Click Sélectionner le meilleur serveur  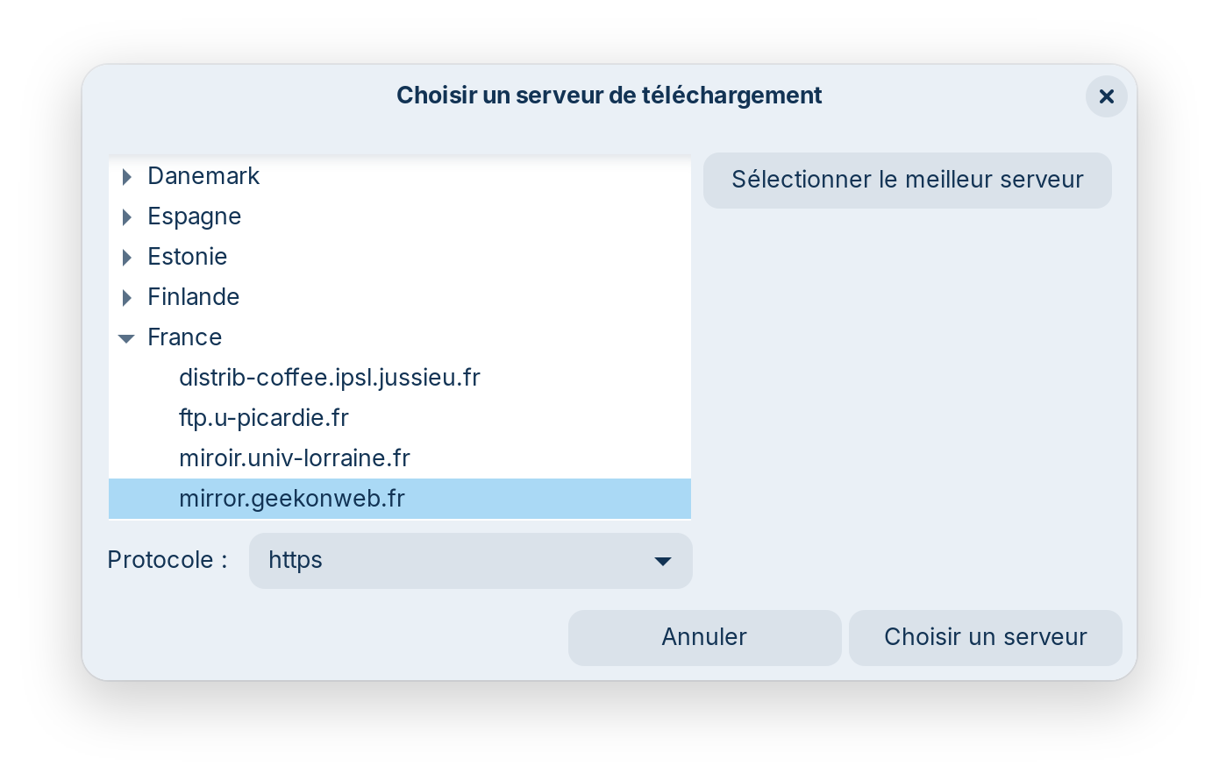[x=907, y=181]
